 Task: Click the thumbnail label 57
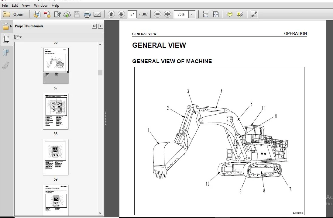pyautogui.click(x=56, y=88)
